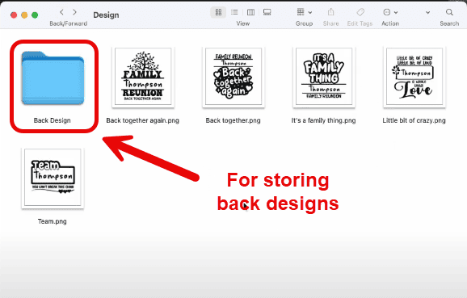Viewport: 467px width, 298px height.
Task: Select the Team.png file
Action: [x=53, y=178]
